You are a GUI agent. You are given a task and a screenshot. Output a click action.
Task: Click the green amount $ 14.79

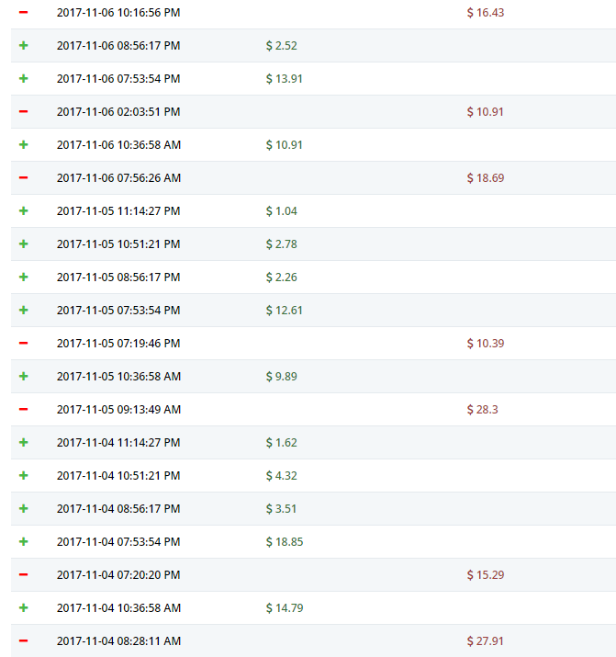(285, 608)
